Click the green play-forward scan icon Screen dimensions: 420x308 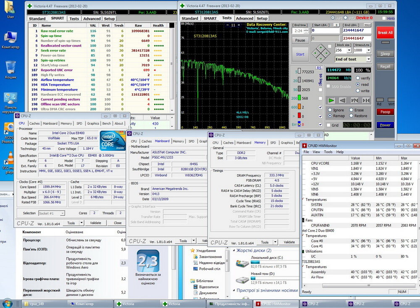tap(332, 100)
